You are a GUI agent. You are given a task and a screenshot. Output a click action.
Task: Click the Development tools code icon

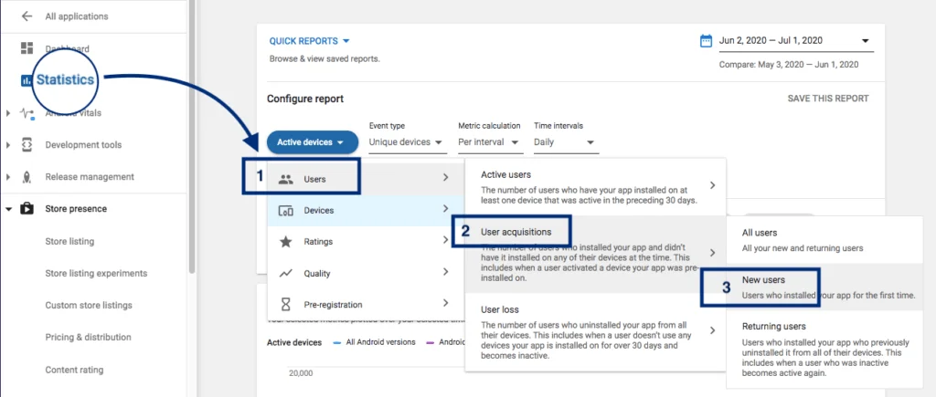[x=27, y=145]
